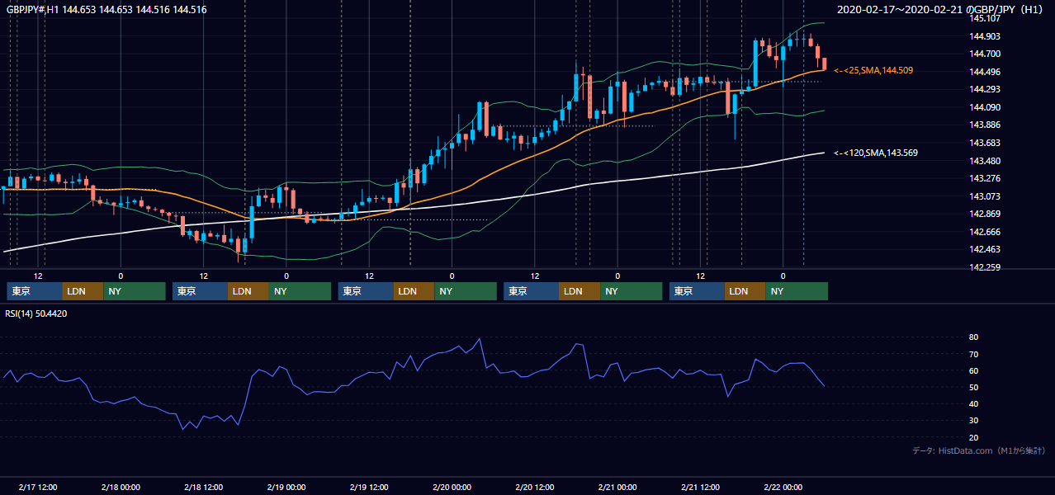Click RSI scale value 40
Screen dimensions: 1055x495
[x=974, y=403]
